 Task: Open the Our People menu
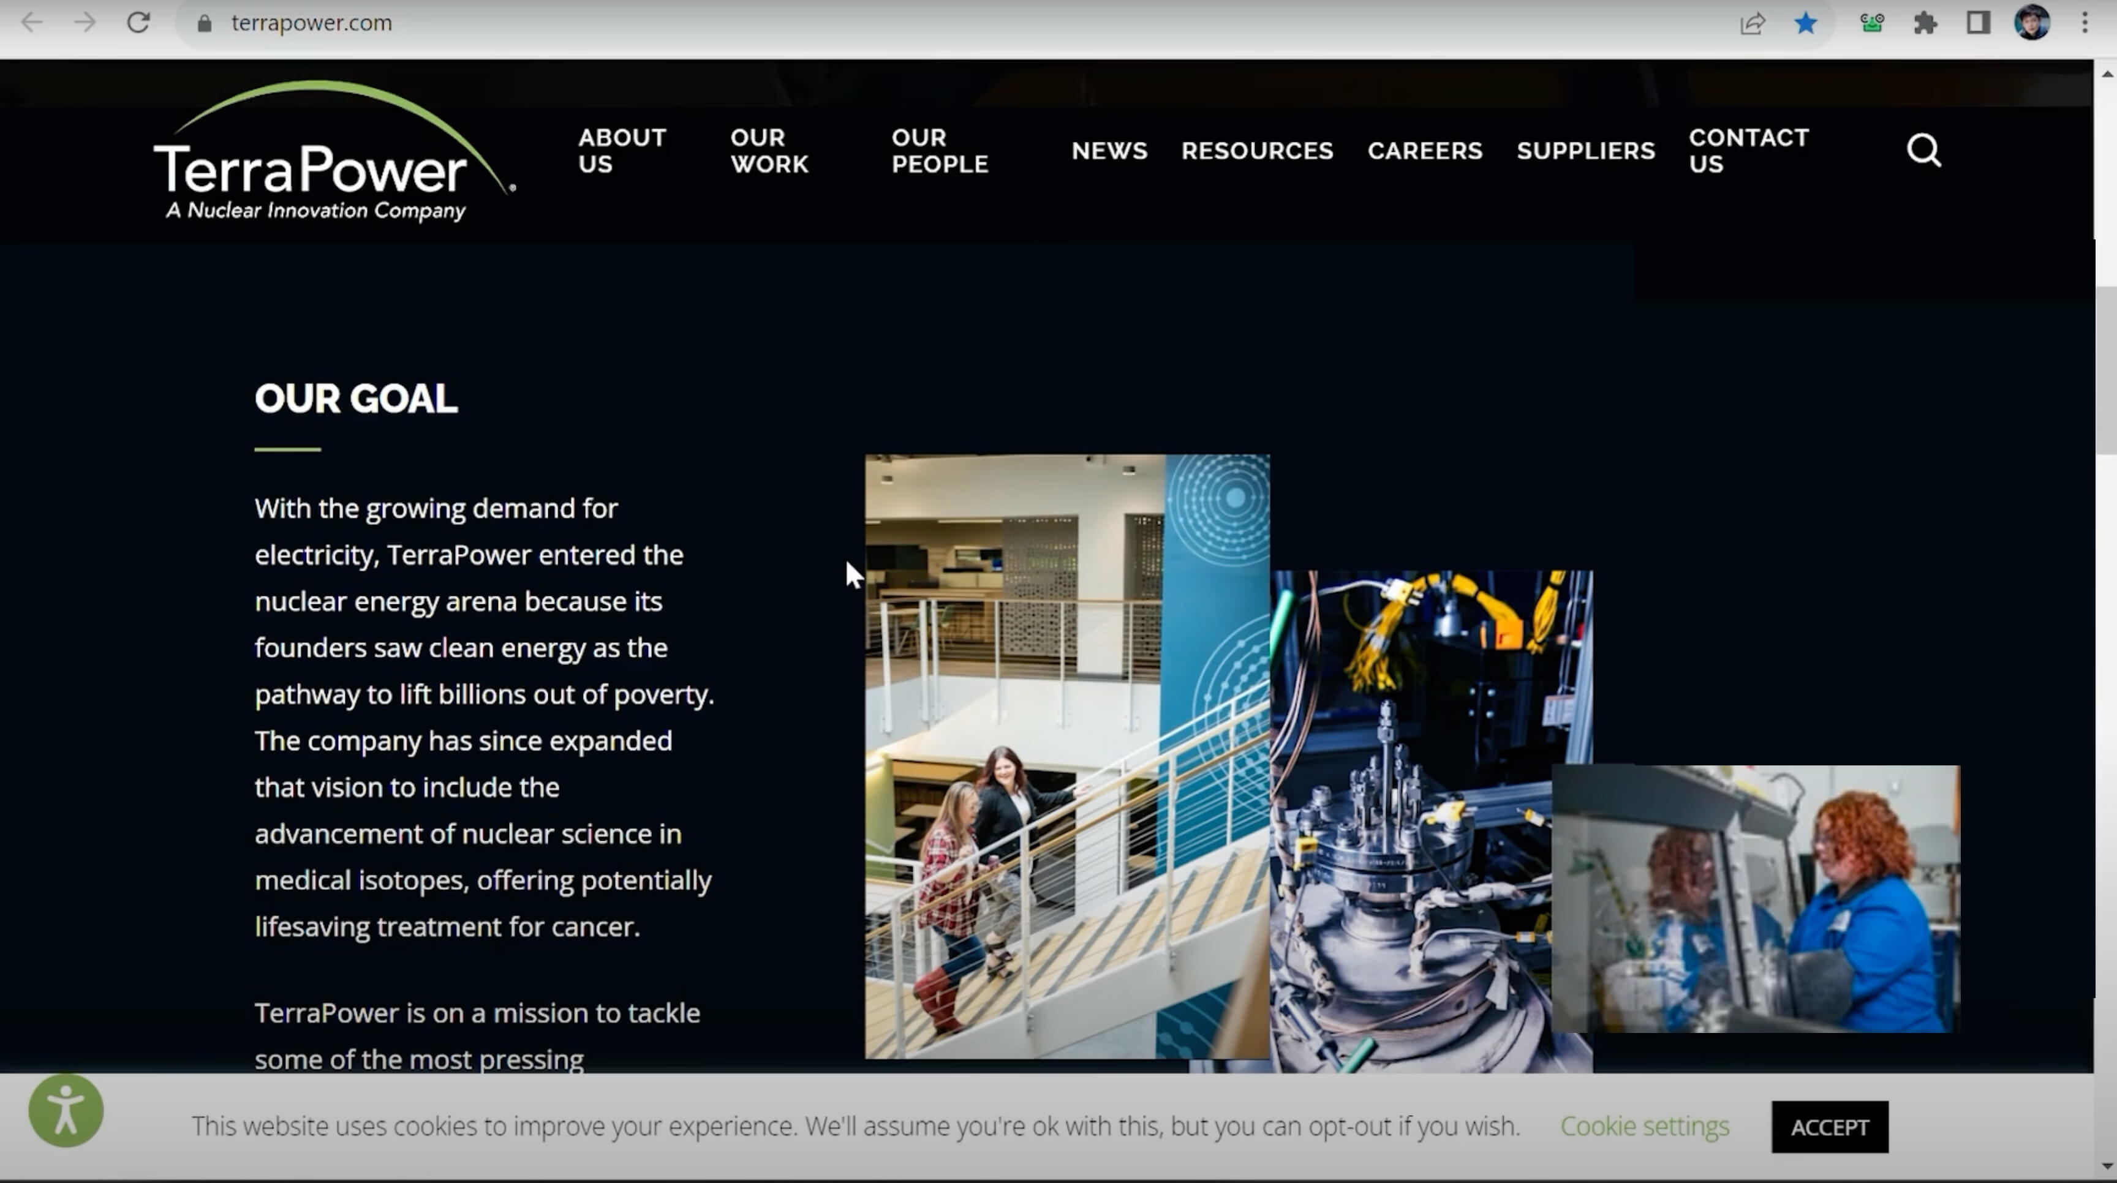(x=939, y=151)
